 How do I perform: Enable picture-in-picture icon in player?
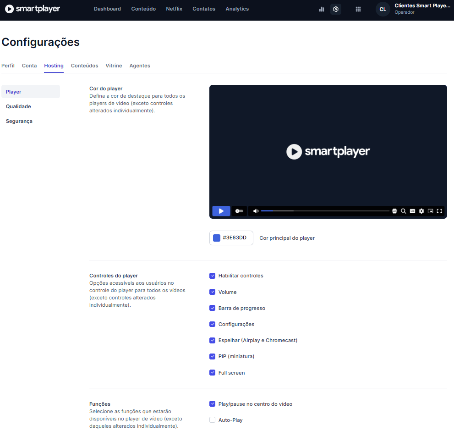(431, 211)
